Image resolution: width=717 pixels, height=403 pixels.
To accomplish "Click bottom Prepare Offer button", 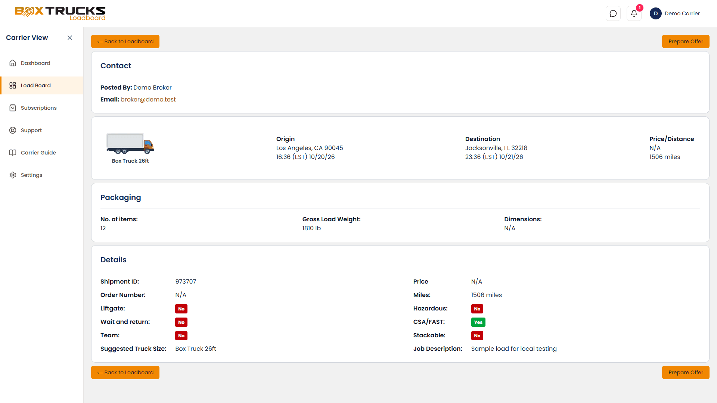I will click(686, 372).
